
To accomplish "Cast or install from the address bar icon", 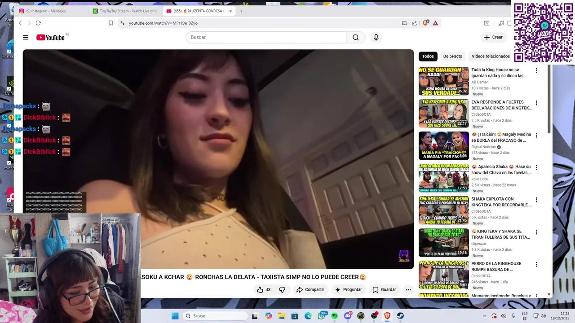I will click(404, 23).
